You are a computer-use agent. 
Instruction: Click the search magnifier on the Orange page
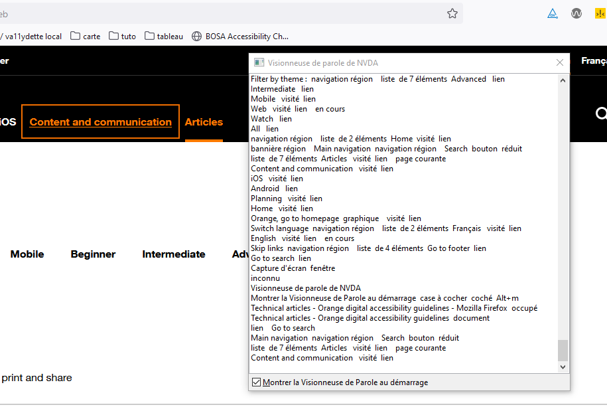click(x=600, y=114)
